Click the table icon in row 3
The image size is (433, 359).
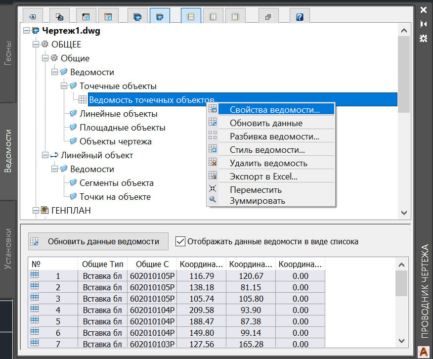(x=35, y=298)
